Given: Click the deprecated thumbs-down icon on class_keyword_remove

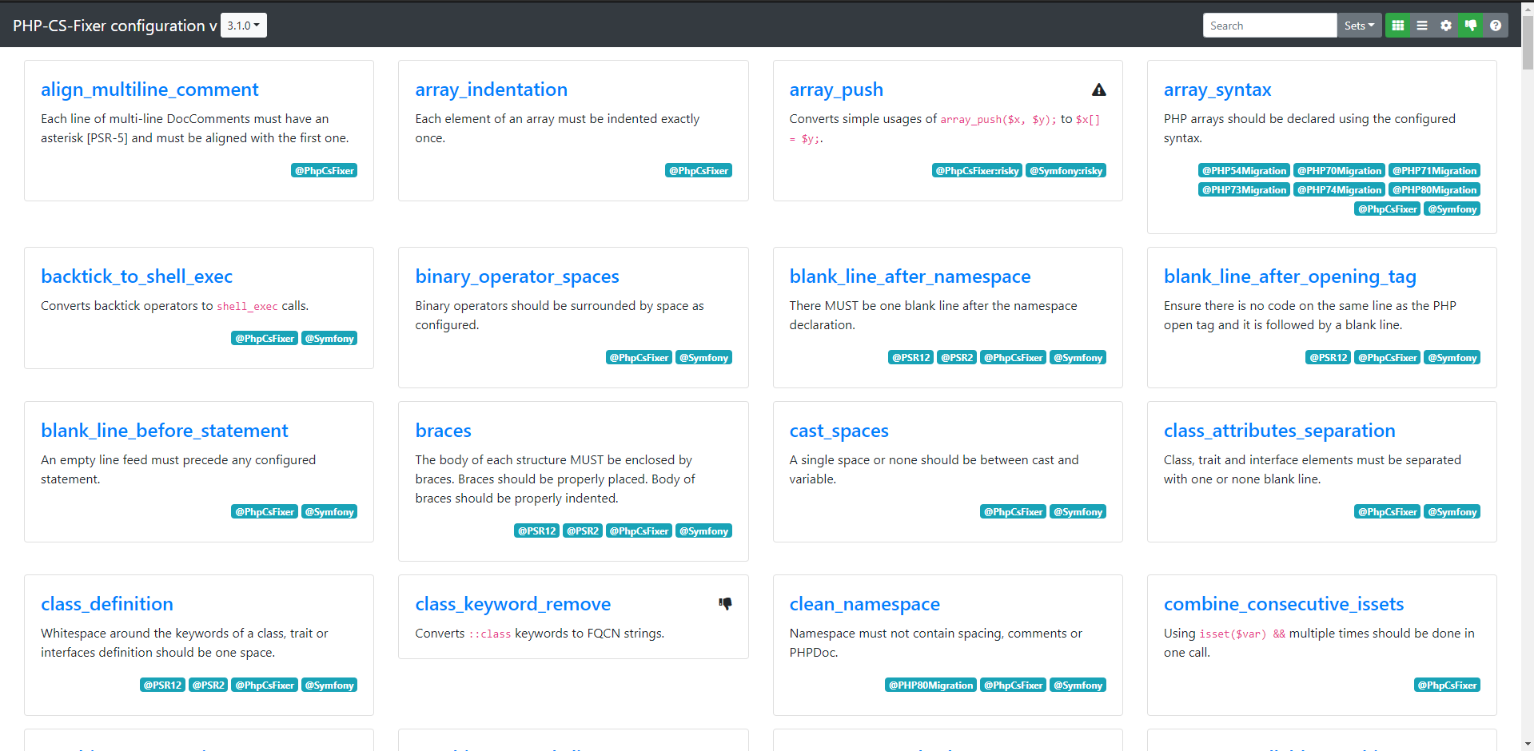Looking at the screenshot, I should (725, 604).
